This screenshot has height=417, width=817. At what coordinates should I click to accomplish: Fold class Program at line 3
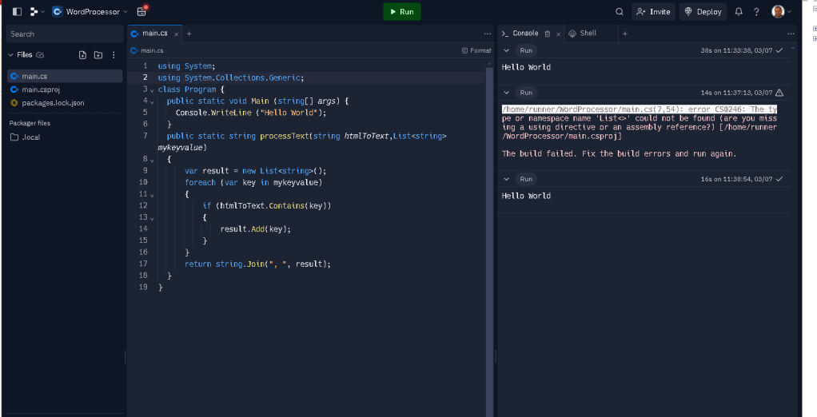coord(152,90)
